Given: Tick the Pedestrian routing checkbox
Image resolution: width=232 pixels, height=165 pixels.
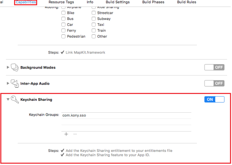Looking at the screenshot, I should (63, 36).
